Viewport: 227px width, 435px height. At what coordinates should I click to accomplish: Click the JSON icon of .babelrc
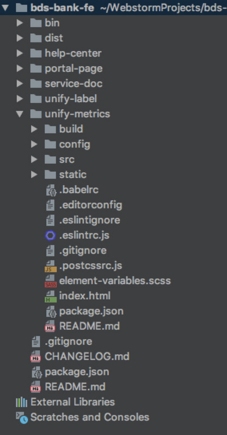coord(51,190)
